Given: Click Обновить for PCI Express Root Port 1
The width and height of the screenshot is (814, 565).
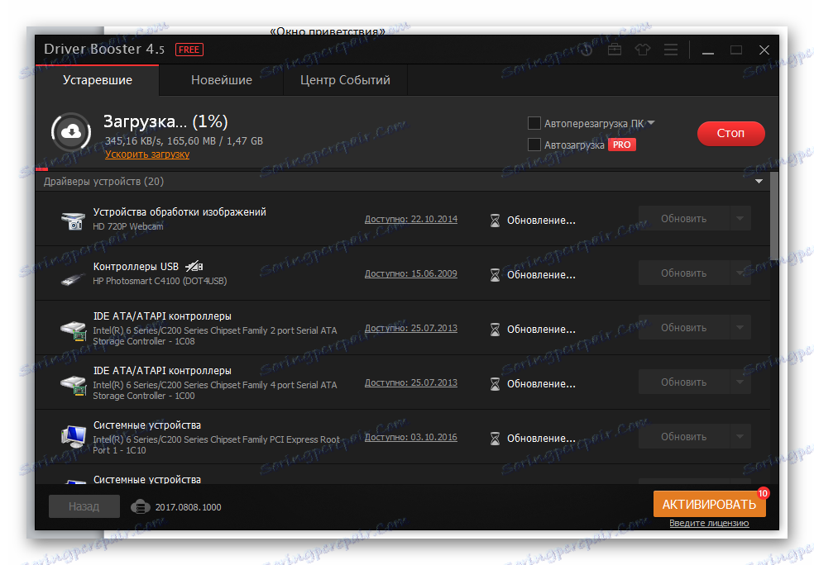Looking at the screenshot, I should click(x=683, y=437).
